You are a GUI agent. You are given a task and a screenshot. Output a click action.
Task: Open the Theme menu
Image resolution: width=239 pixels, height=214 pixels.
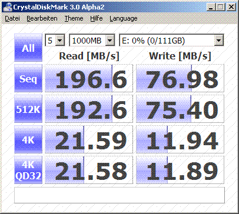point(74,18)
